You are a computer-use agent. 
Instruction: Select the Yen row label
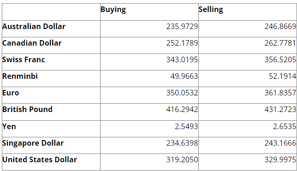coord(9,126)
